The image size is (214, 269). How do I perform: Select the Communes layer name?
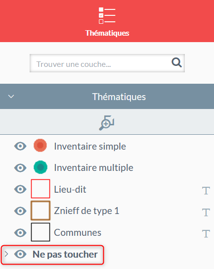[78, 233]
